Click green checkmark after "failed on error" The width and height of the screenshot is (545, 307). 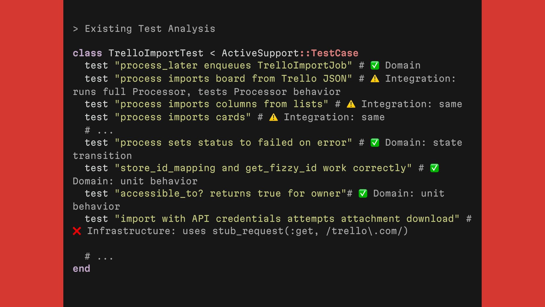[375, 143]
